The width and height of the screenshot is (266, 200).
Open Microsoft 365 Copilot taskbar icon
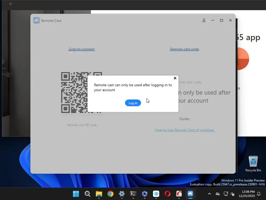point(145,194)
